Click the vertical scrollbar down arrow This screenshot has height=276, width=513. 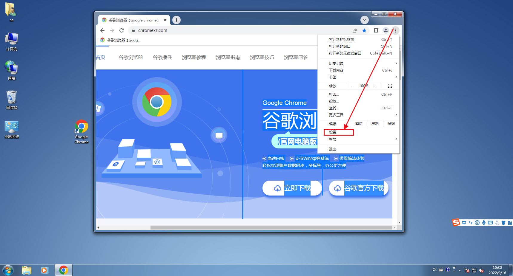pyautogui.click(x=399, y=222)
